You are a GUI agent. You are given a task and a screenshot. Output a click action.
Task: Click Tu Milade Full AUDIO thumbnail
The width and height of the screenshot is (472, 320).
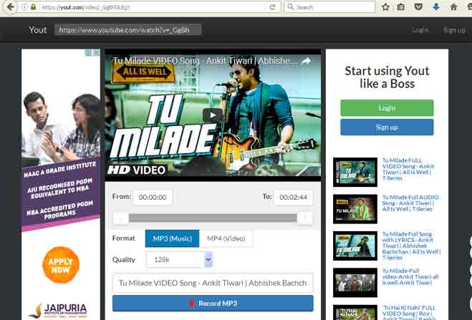355,209
